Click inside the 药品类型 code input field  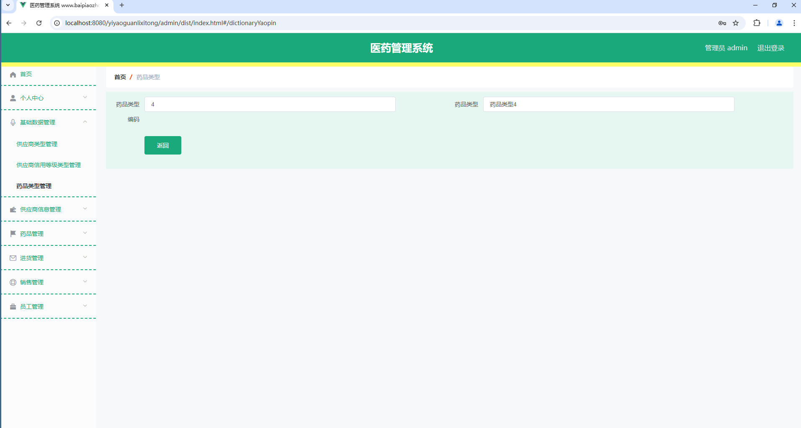coord(270,104)
